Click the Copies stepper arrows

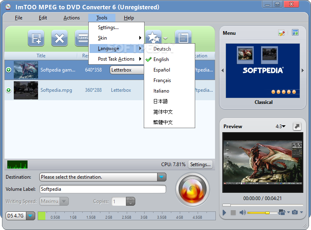(130, 201)
